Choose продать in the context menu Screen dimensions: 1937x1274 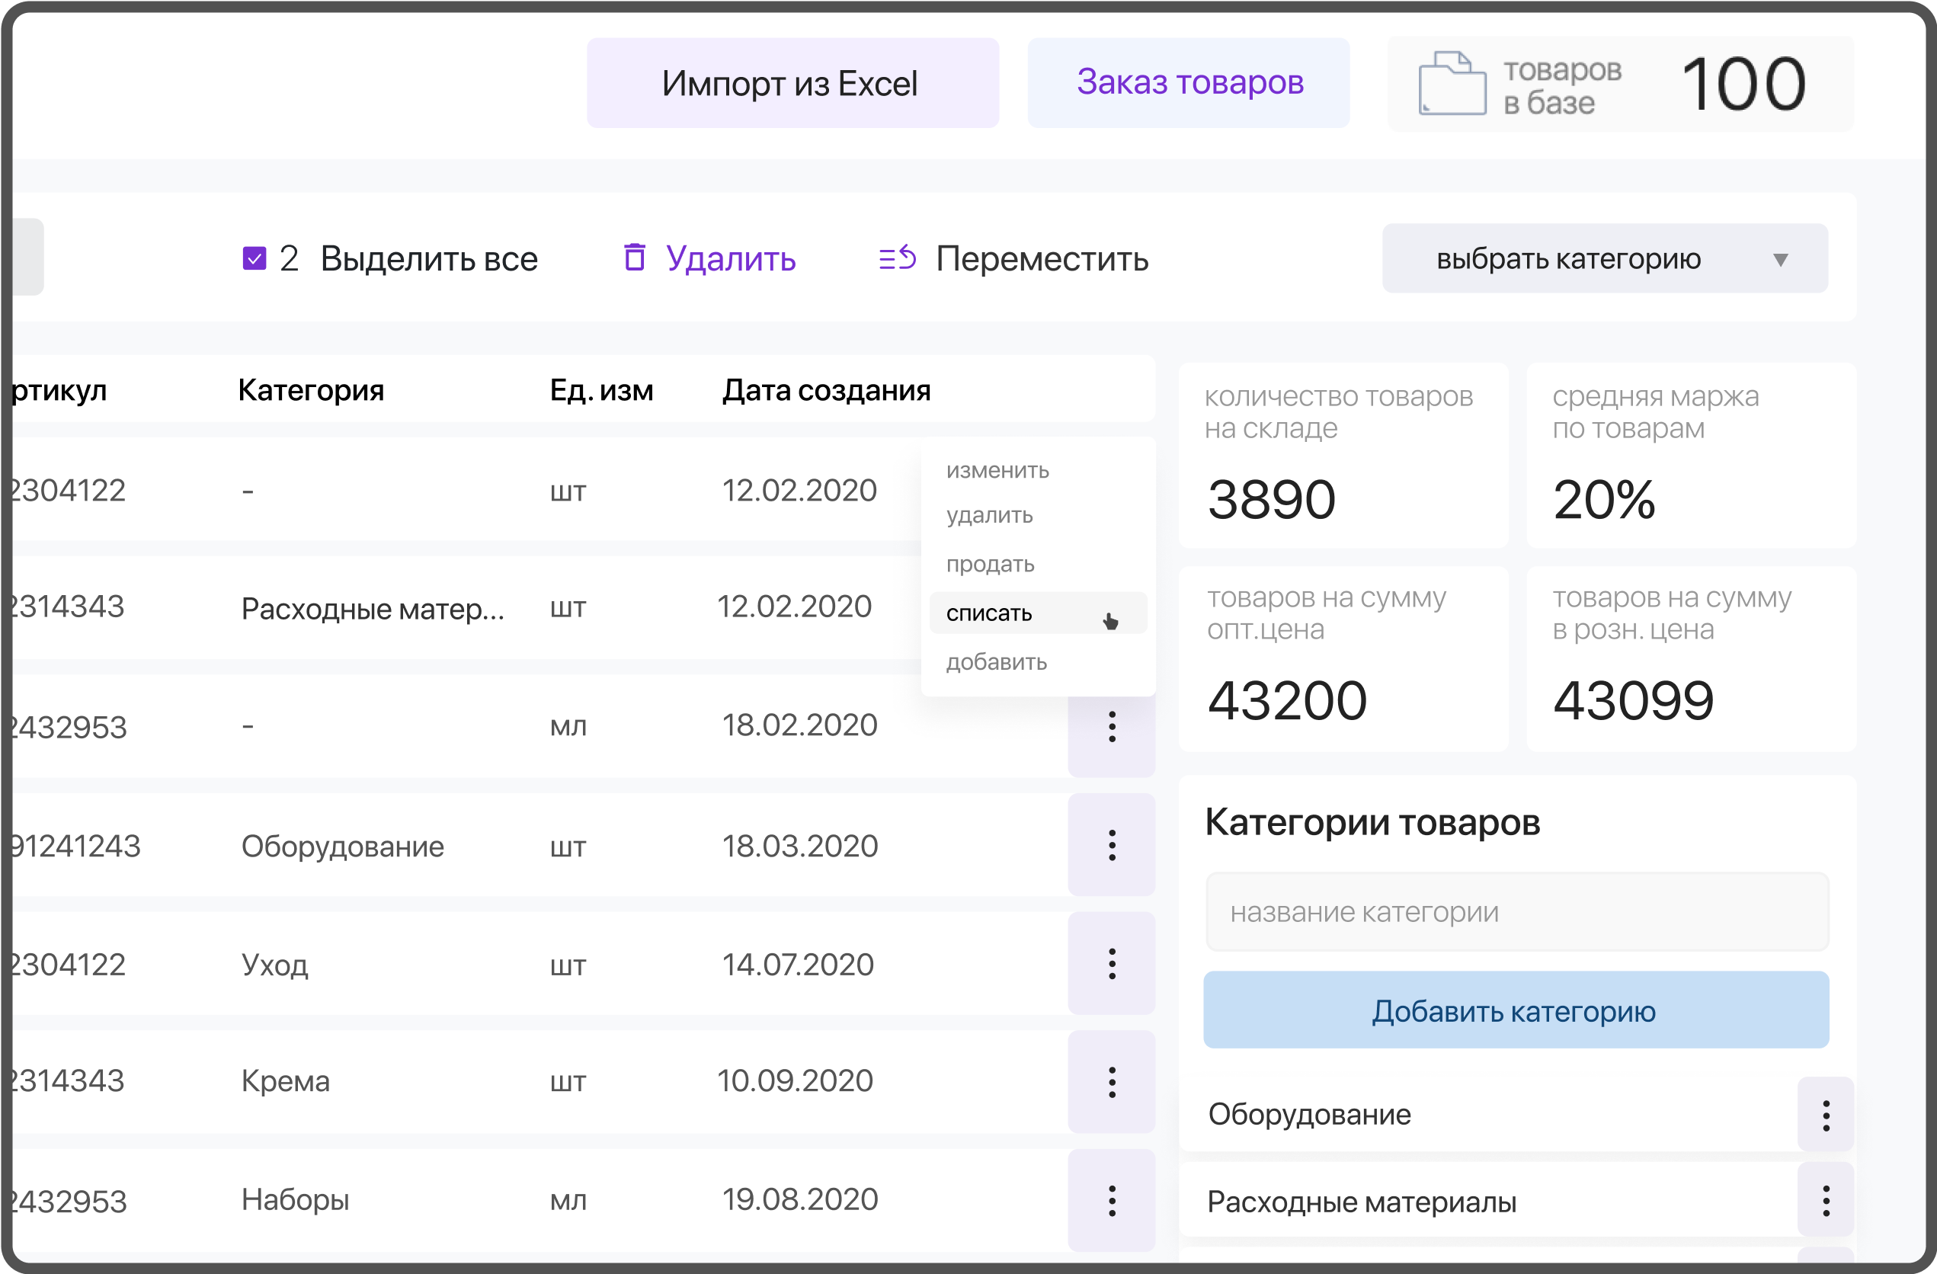(990, 564)
